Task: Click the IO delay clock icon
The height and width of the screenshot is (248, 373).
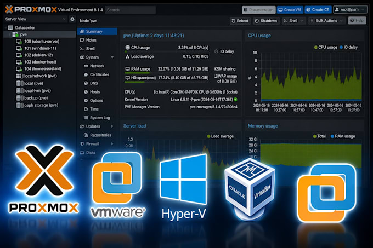Action: 216,51
